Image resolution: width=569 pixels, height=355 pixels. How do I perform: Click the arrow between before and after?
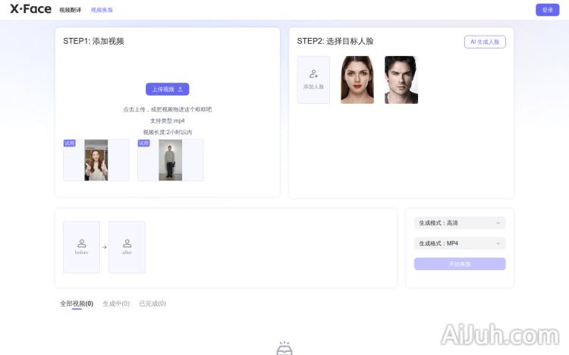[x=104, y=247]
